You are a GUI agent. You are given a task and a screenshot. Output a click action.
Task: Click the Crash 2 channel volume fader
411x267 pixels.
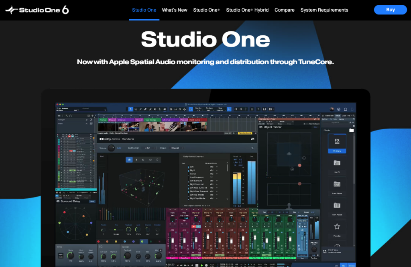click(x=173, y=241)
